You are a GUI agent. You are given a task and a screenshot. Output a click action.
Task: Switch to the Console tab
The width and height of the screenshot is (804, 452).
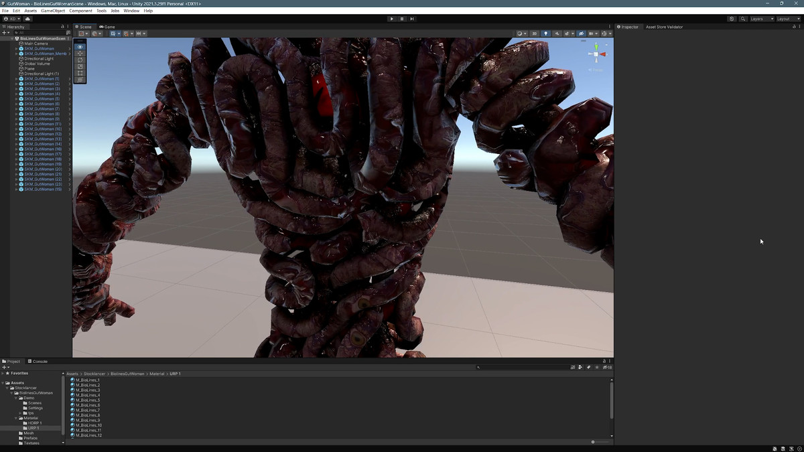click(x=40, y=362)
